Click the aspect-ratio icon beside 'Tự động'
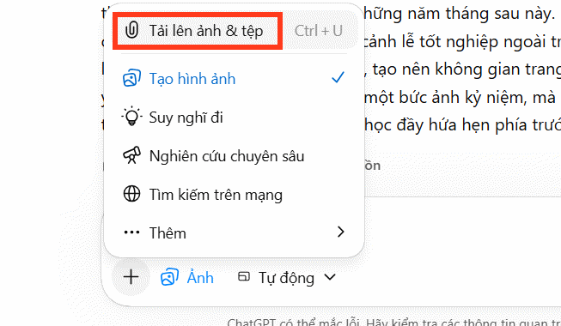 (244, 276)
